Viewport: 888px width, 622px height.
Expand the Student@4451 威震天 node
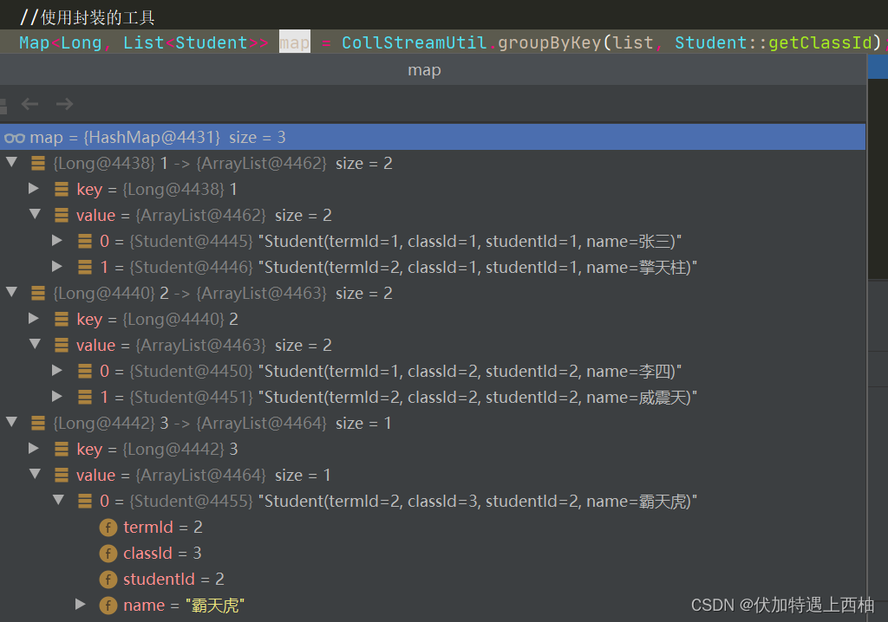[56, 396]
